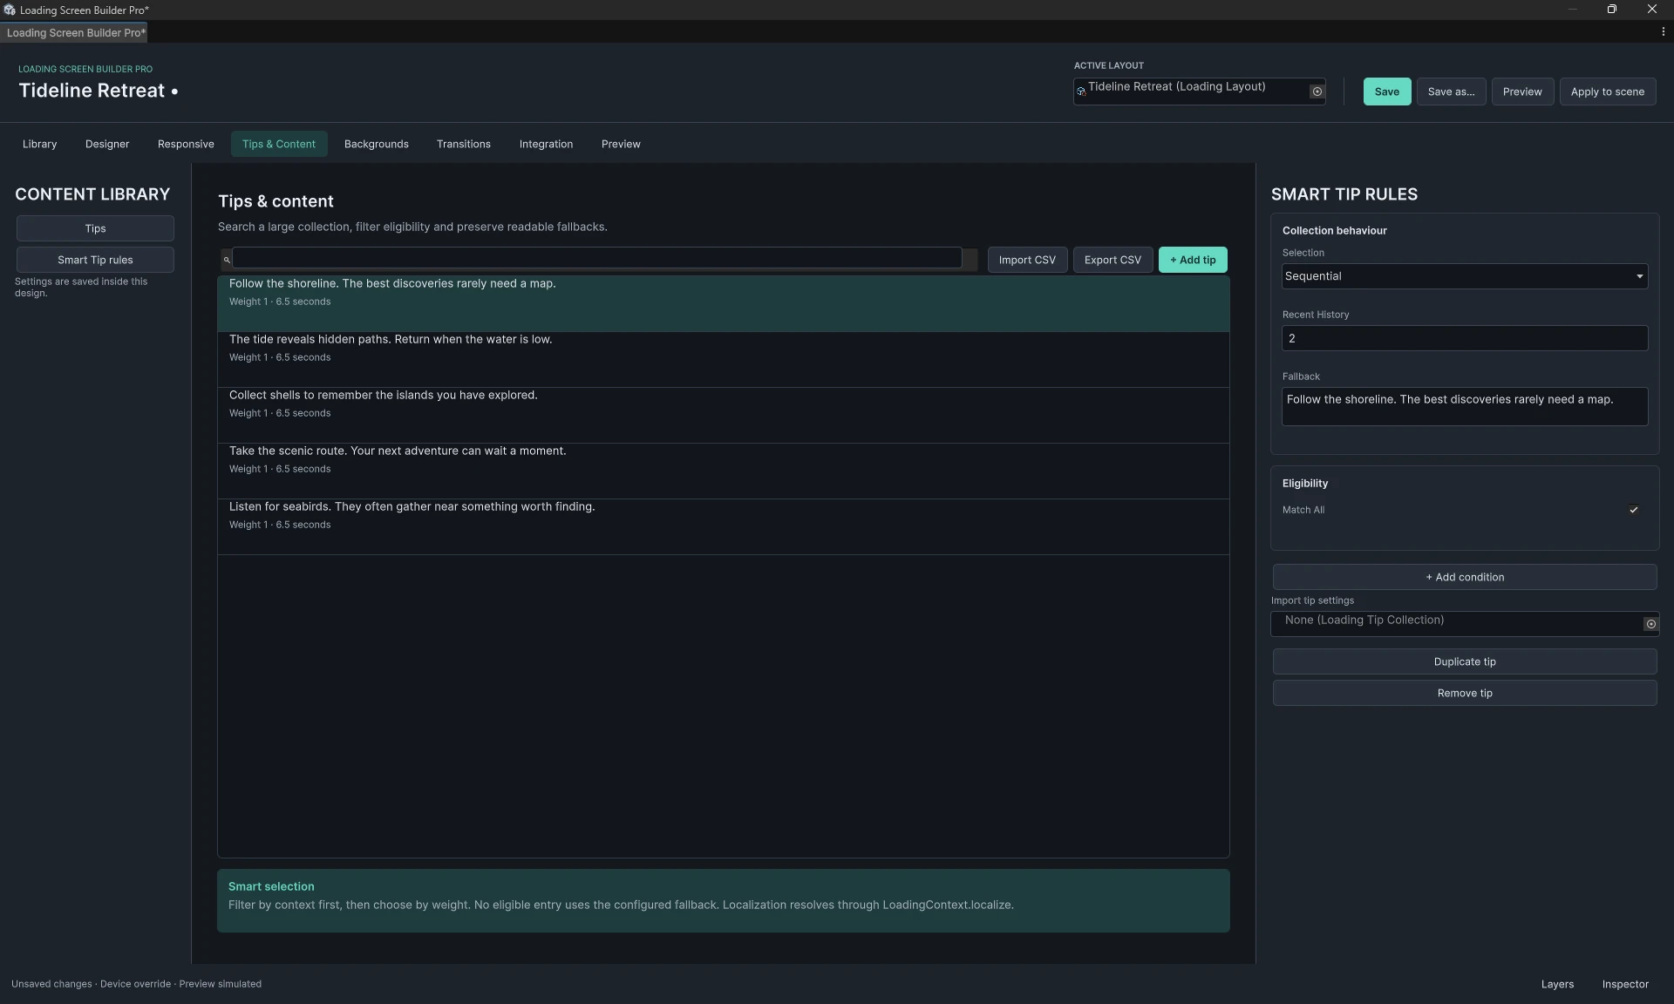This screenshot has height=1004, width=1674.
Task: Click inside the Fallback text box
Action: click(x=1465, y=406)
